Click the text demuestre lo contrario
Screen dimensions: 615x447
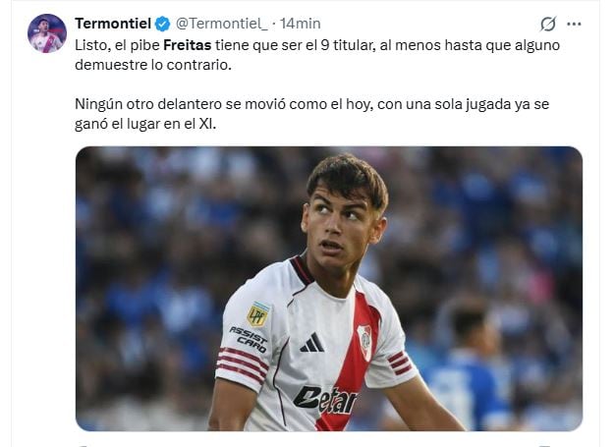point(153,65)
